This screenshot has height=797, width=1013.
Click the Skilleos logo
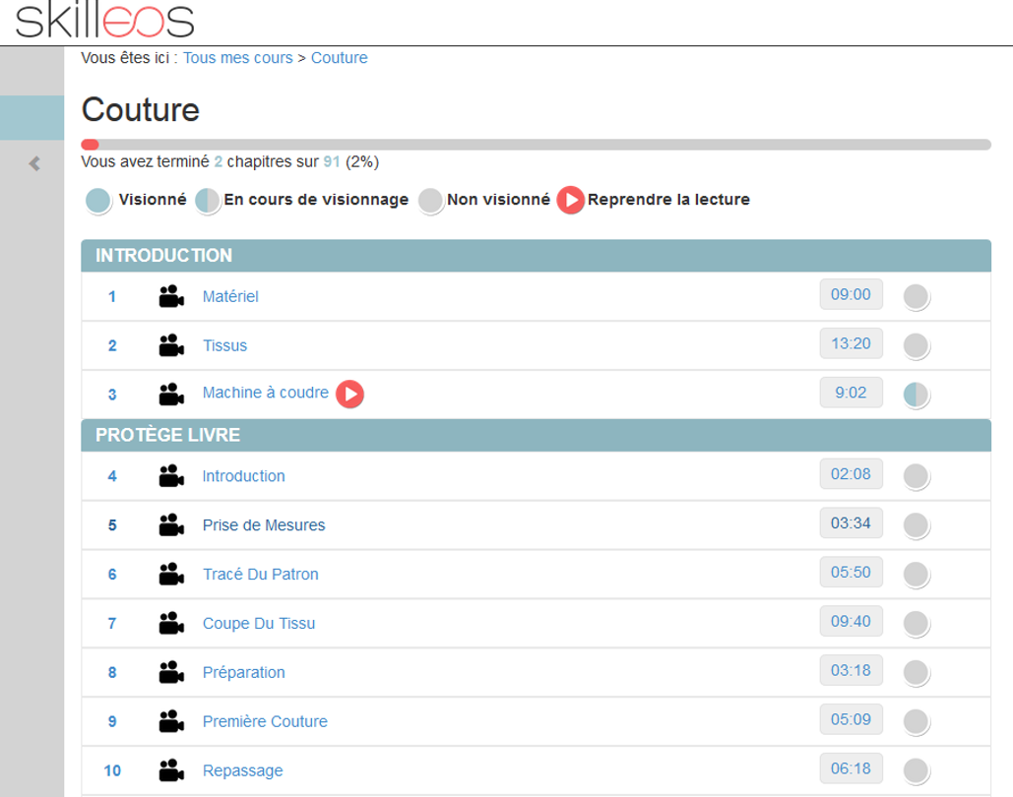click(x=104, y=20)
